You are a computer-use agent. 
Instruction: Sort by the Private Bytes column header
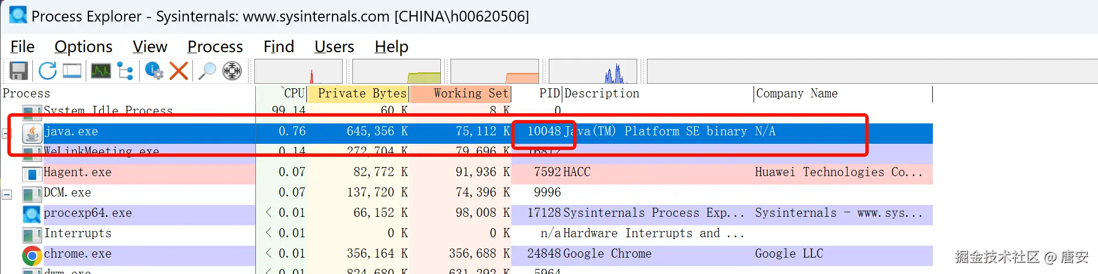pos(358,93)
